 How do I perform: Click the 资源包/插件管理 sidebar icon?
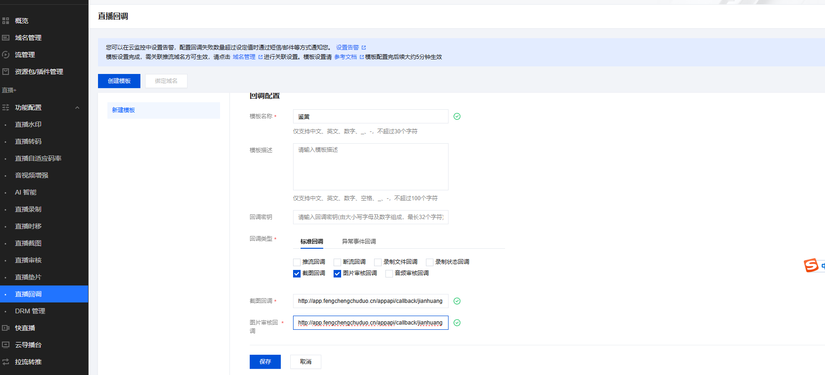tap(6, 72)
